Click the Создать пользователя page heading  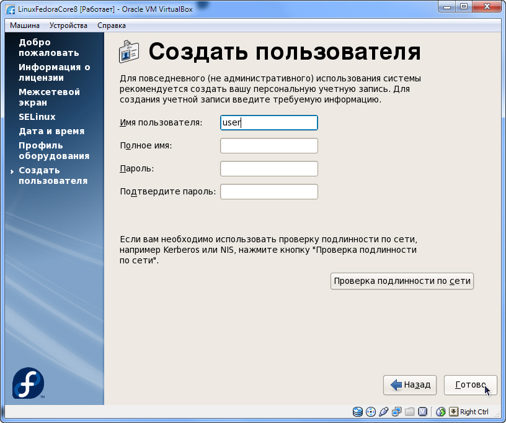(x=285, y=52)
